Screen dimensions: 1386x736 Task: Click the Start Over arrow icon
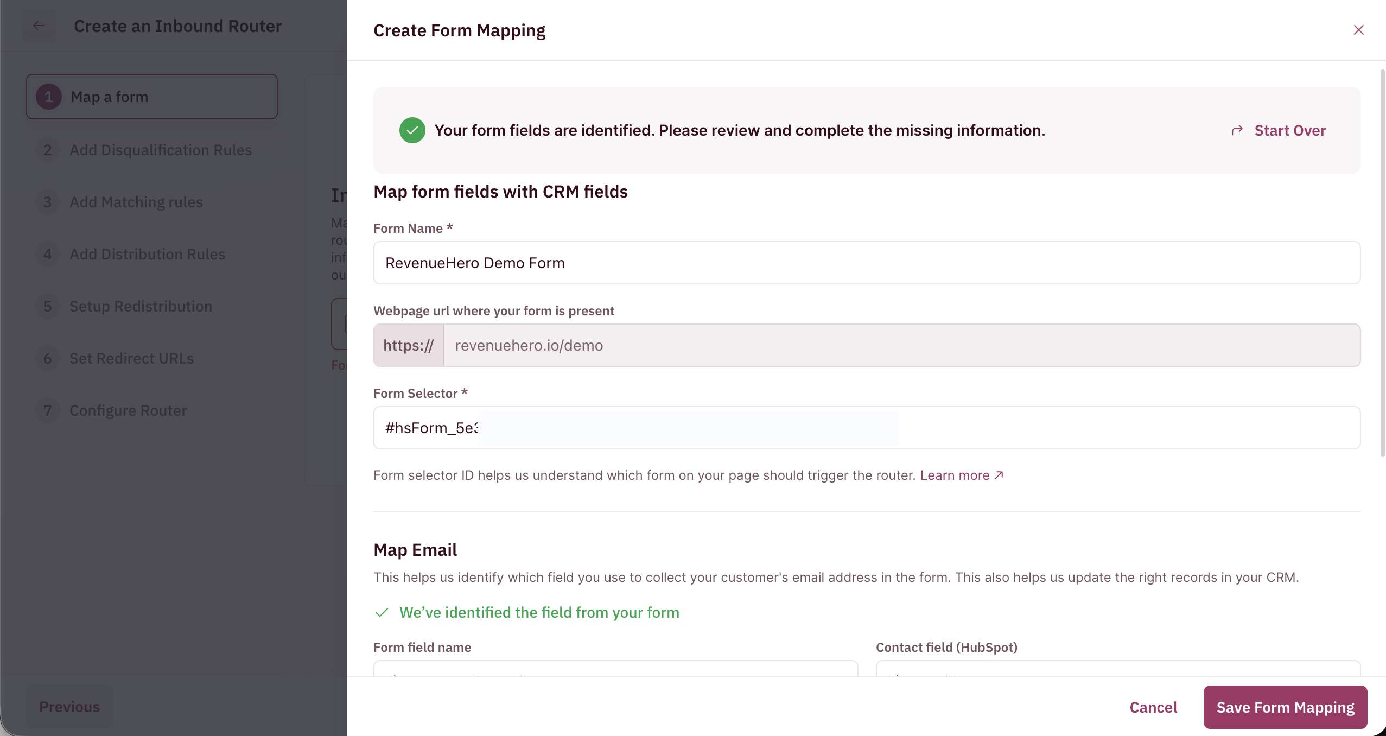(1237, 130)
